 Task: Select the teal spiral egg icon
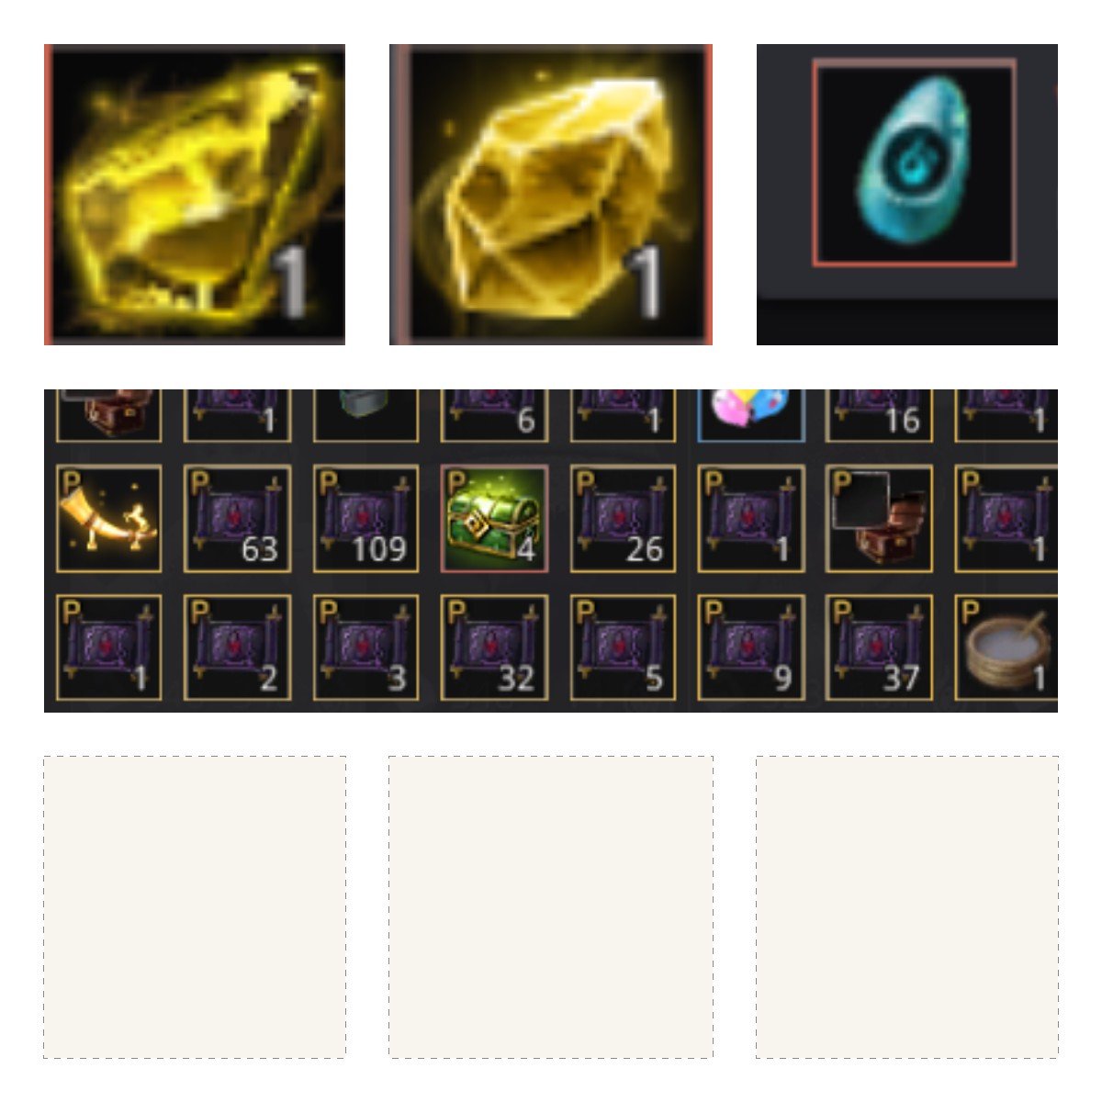tap(915, 163)
